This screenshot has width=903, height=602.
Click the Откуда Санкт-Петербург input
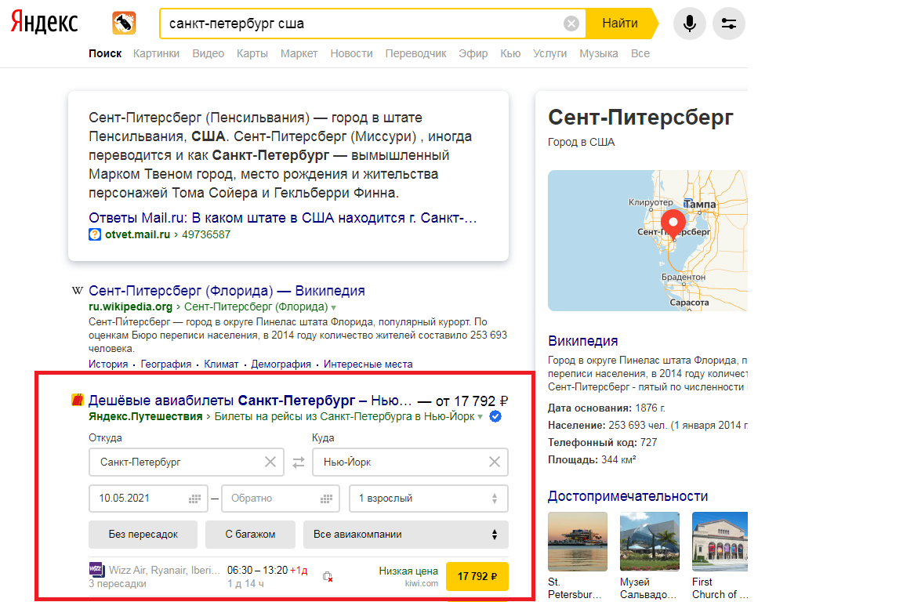(186, 462)
